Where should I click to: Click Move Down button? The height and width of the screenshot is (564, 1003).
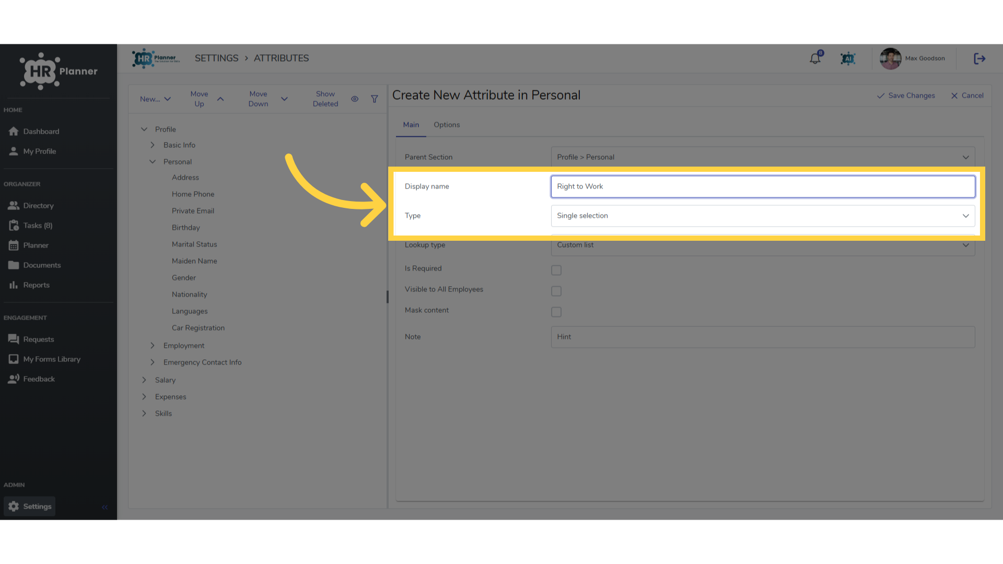(267, 99)
